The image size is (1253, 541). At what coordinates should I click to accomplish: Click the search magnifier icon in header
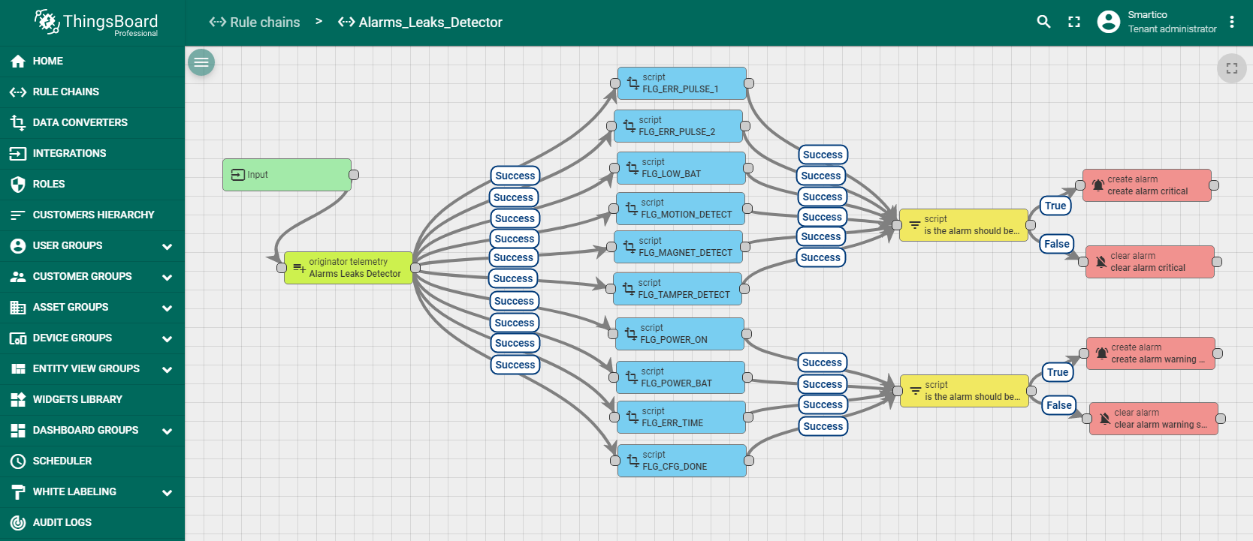[x=1043, y=22]
